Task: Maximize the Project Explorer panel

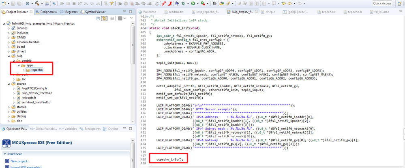Action: pos(131,12)
